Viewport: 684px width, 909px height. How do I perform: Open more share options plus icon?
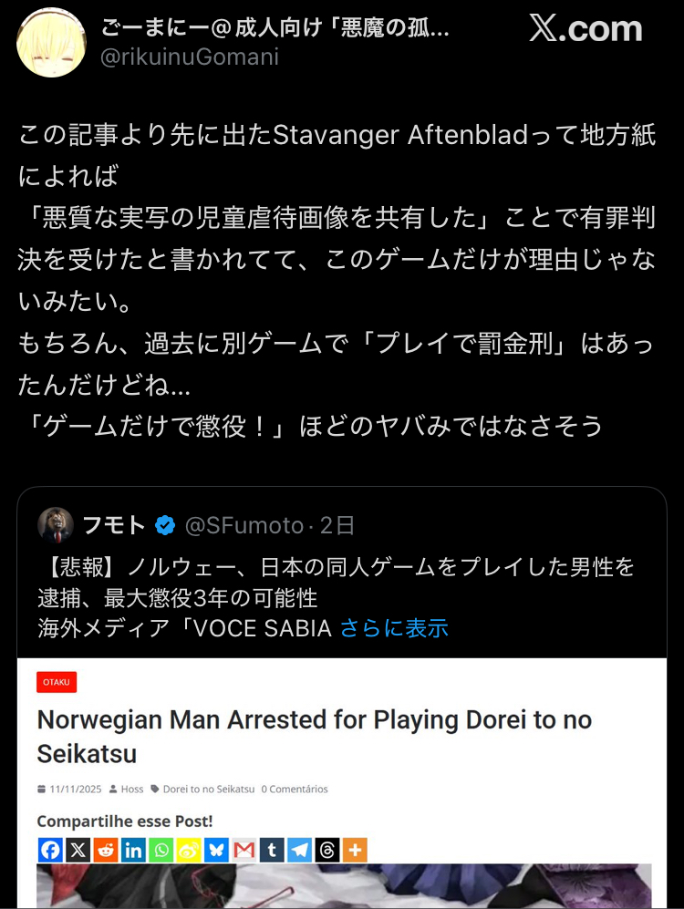point(355,850)
